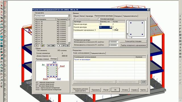The height and width of the screenshot is (102, 182).
Task: Click the element list scroll-down arrow
Action: tap(69, 43)
